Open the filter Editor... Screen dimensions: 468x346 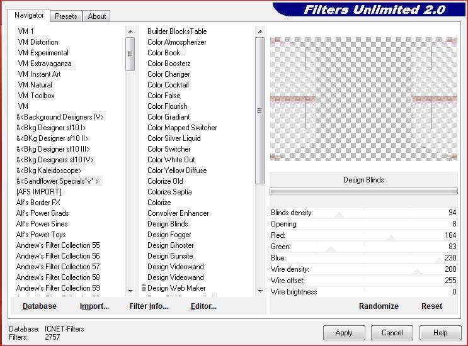click(x=203, y=306)
